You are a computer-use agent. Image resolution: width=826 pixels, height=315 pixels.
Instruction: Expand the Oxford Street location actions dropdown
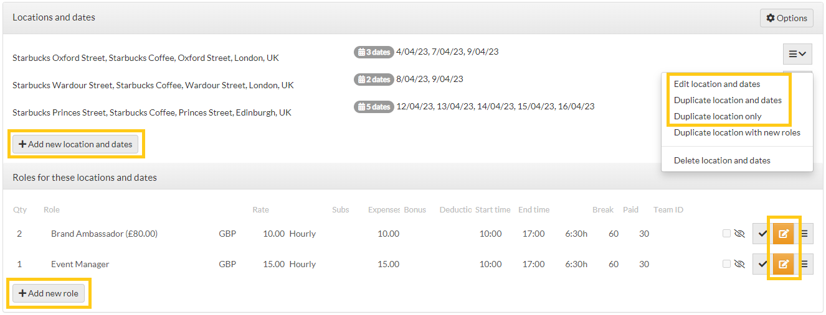[x=797, y=54]
